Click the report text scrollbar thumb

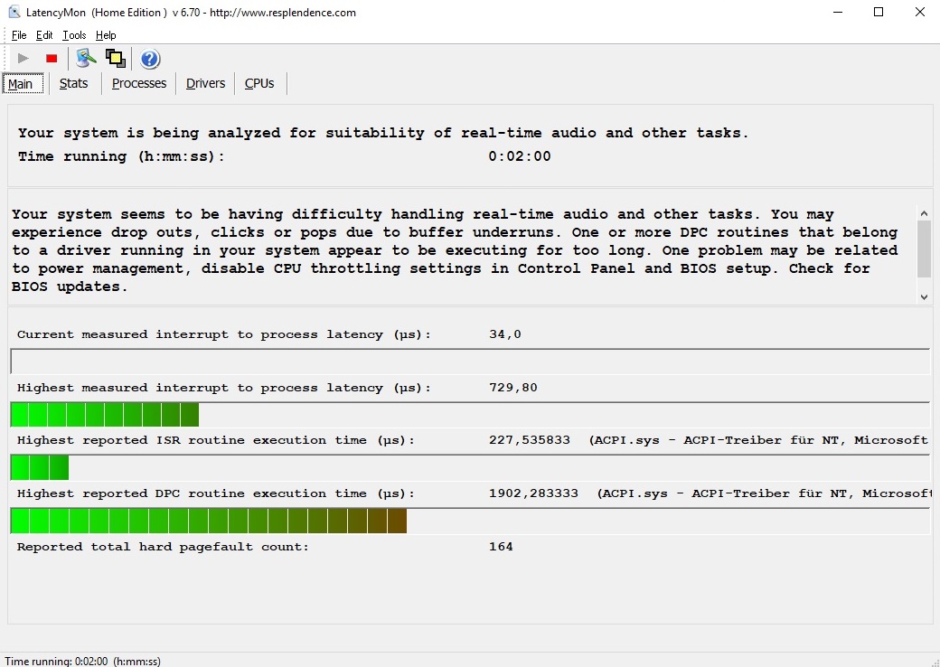924,249
